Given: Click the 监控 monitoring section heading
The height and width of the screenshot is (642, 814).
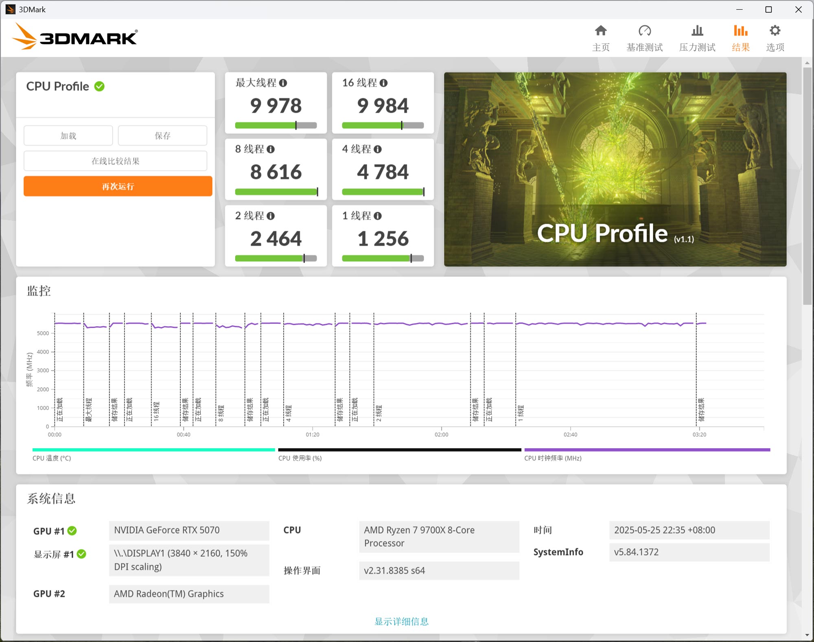Looking at the screenshot, I should point(39,291).
